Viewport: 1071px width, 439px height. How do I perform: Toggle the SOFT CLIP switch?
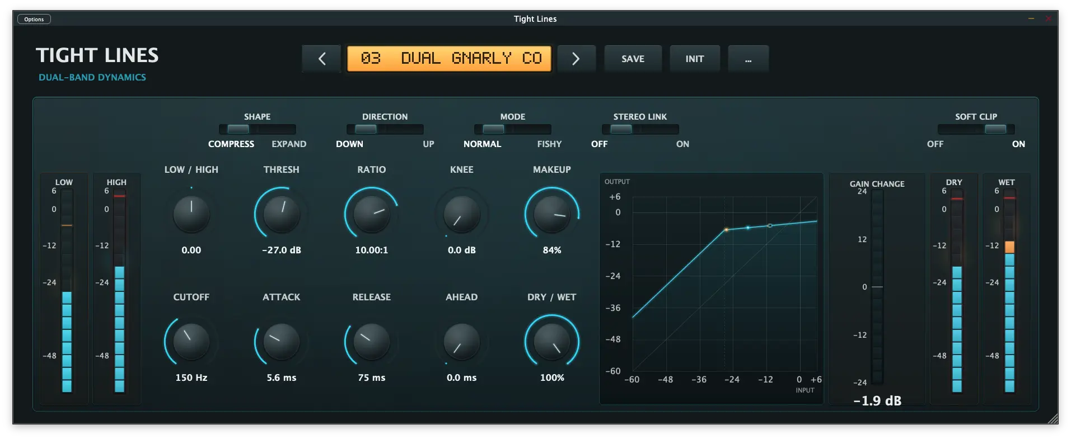coord(976,129)
